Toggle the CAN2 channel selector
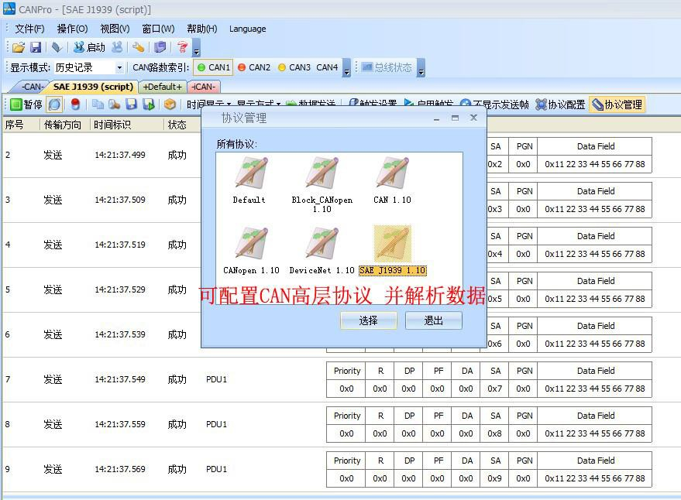Image resolution: width=681 pixels, height=500 pixels. [x=254, y=68]
